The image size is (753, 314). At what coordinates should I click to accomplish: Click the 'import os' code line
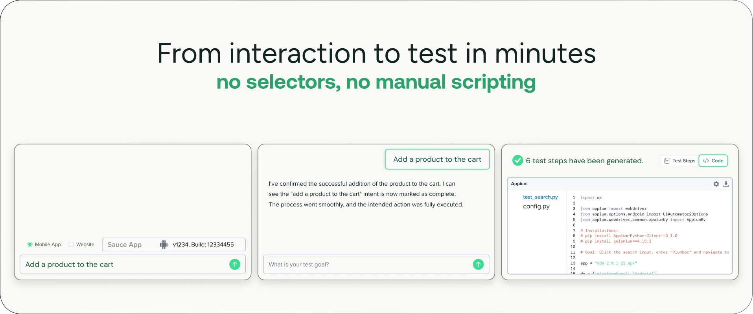pos(591,198)
